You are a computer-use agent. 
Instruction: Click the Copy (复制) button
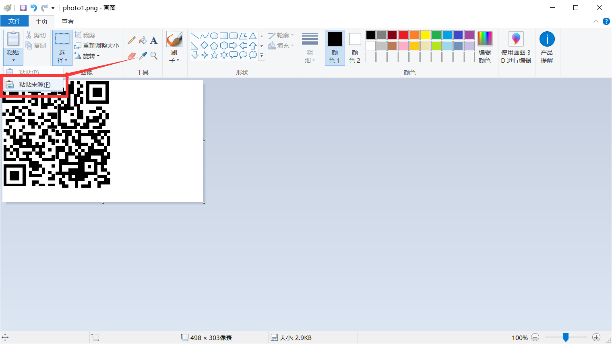(36, 45)
